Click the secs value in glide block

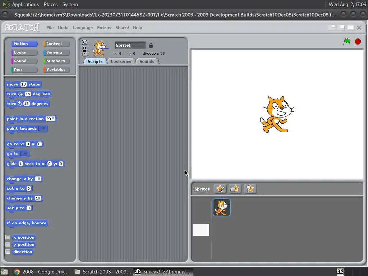[20, 164]
